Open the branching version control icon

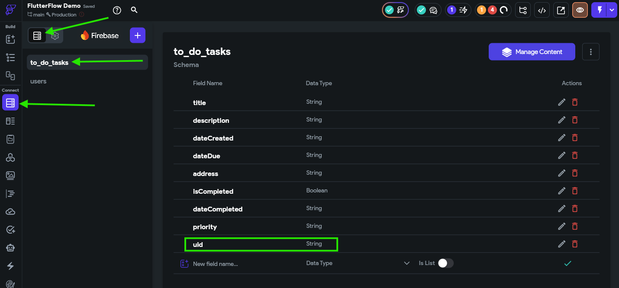tap(522, 10)
